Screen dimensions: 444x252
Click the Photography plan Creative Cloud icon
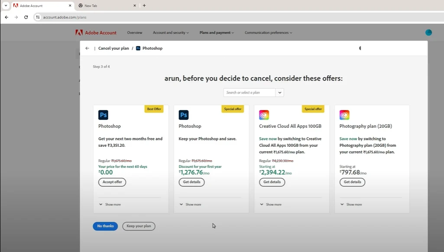344,115
